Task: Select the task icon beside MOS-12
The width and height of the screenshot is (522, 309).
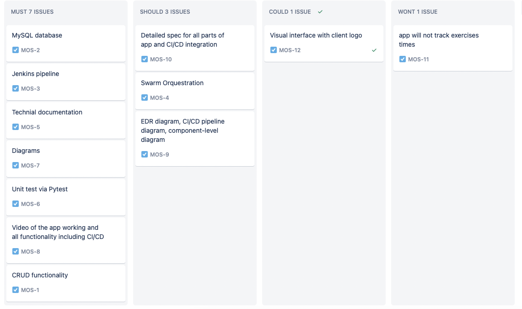Action: (274, 50)
